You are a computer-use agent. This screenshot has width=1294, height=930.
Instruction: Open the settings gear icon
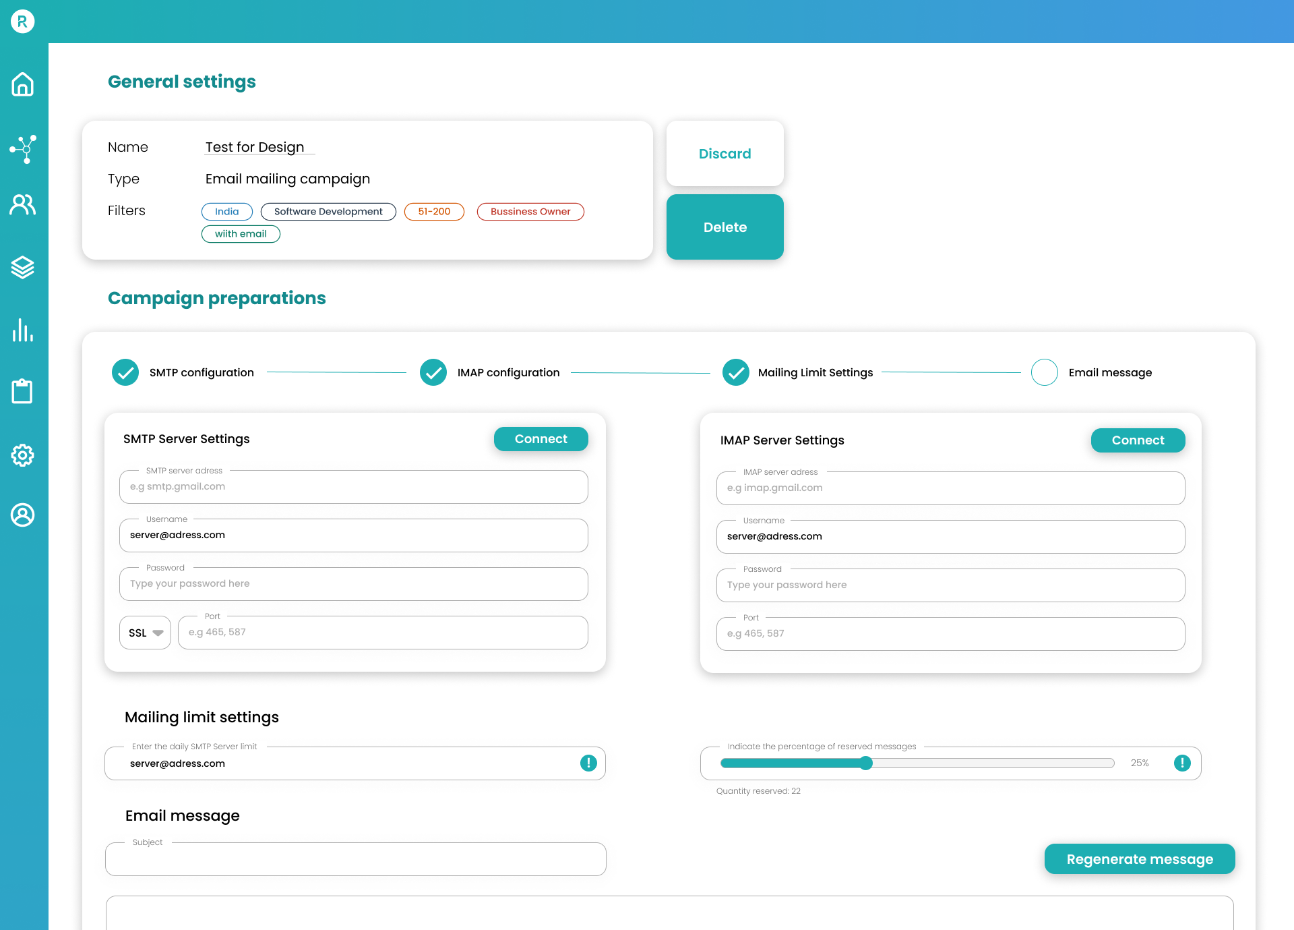[22, 455]
